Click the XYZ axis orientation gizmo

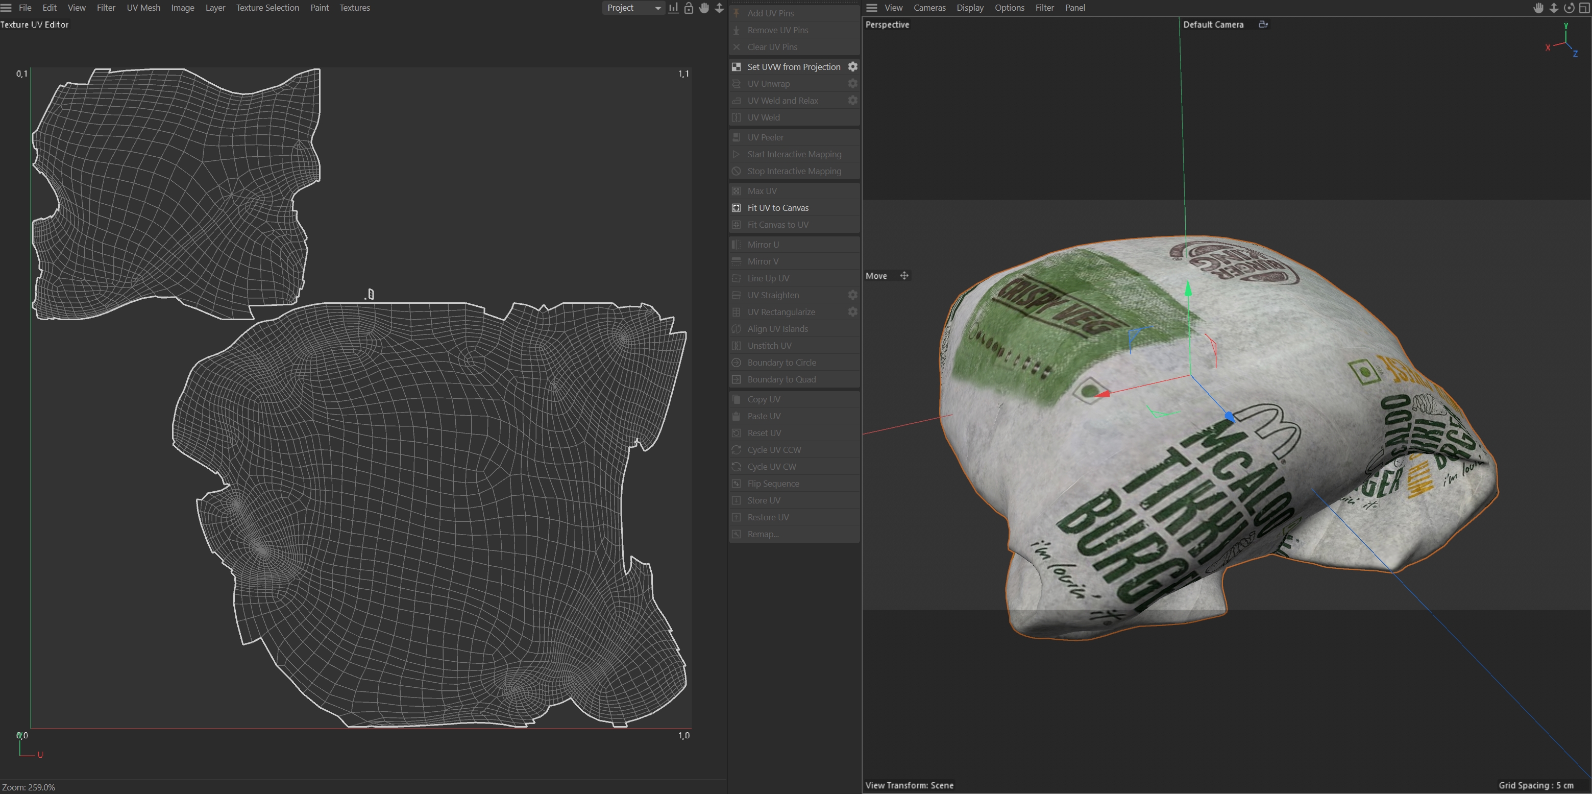pyautogui.click(x=1564, y=42)
